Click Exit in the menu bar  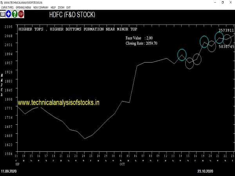[69, 7]
